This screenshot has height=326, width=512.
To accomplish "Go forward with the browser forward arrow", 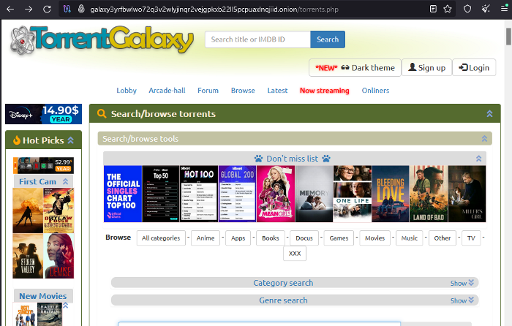I will coord(29,10).
